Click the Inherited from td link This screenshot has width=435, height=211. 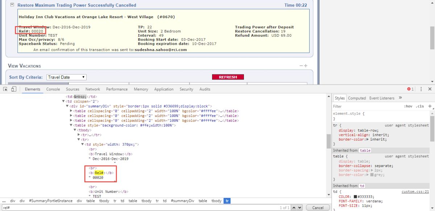[362, 186]
